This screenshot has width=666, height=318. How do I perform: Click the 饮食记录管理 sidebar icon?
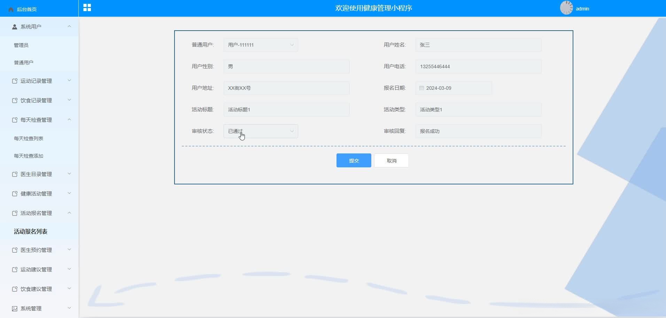point(14,100)
